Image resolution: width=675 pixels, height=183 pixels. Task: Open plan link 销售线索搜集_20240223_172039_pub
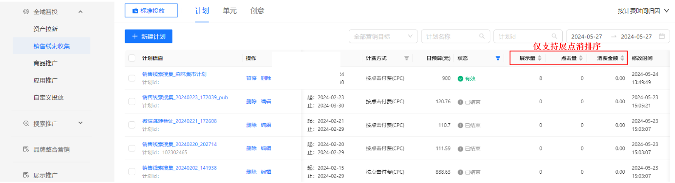pos(185,98)
